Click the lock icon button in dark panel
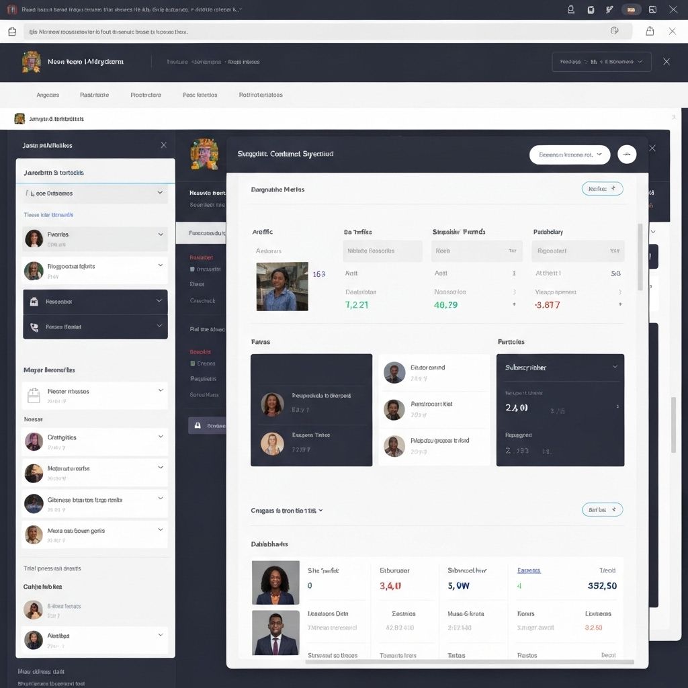 pyautogui.click(x=198, y=425)
